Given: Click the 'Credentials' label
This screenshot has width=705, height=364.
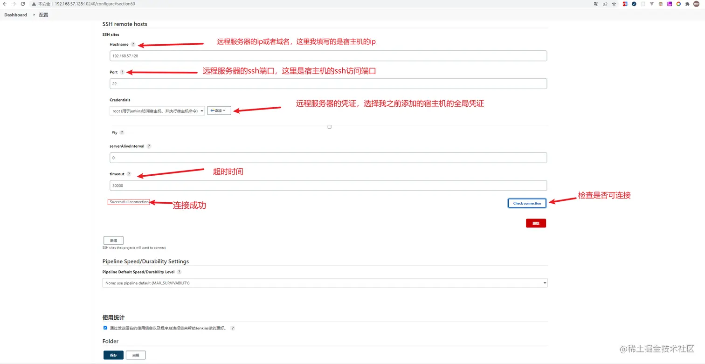Looking at the screenshot, I should pos(120,100).
